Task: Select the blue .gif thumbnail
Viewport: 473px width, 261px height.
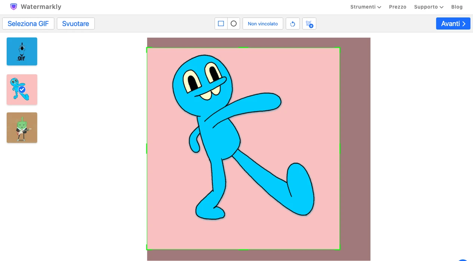Action: coord(22,52)
